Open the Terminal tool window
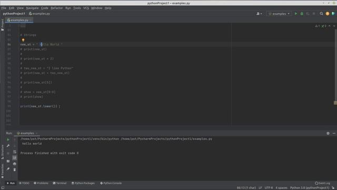This screenshot has width=337, height=190. (x=60, y=183)
